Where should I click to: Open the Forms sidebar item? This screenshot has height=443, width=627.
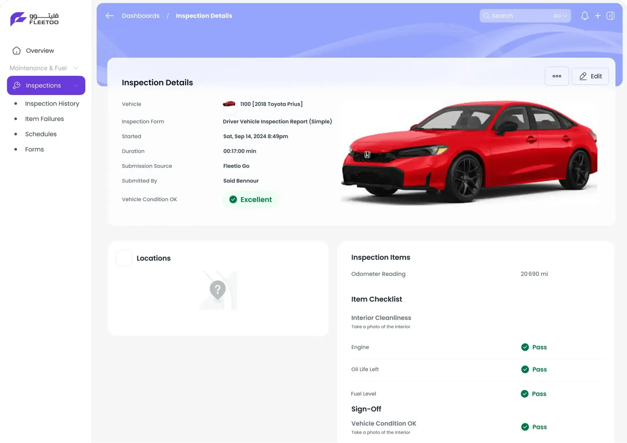coord(34,149)
